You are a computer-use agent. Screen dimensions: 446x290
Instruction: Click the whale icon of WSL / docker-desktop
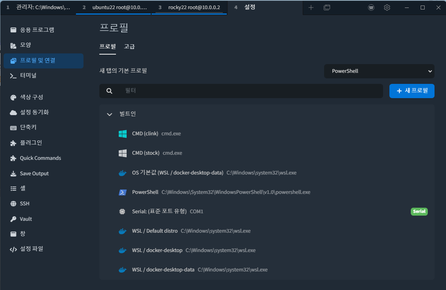(123, 250)
